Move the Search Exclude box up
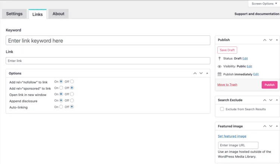 pyautogui.click(x=265, y=100)
